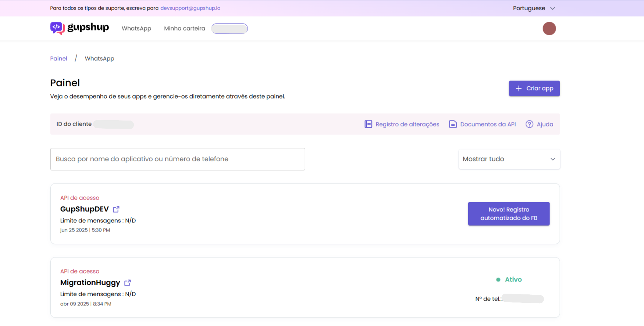Click the WhatsApp breadcrumb

pyautogui.click(x=99, y=58)
